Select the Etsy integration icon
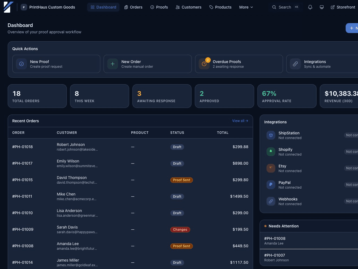The height and width of the screenshot is (269, 358). pos(271,168)
